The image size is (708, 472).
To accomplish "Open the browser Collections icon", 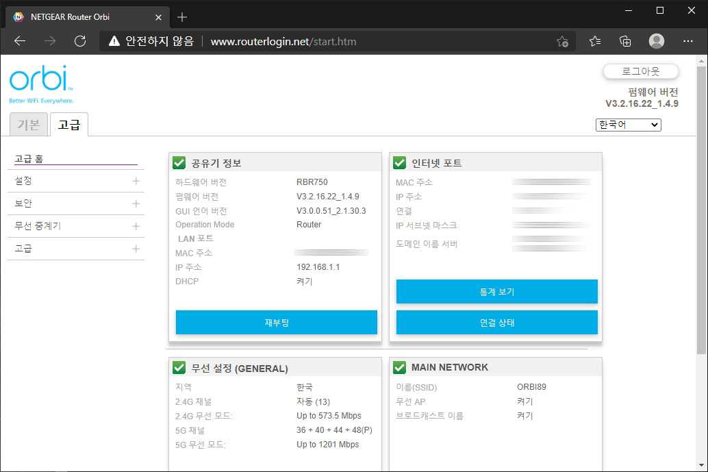I will (x=625, y=41).
